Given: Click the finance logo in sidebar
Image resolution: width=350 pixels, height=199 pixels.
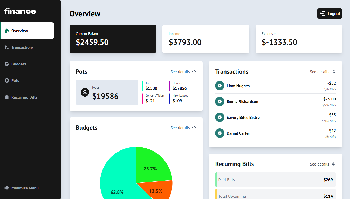Looking at the screenshot, I should pyautogui.click(x=20, y=11).
